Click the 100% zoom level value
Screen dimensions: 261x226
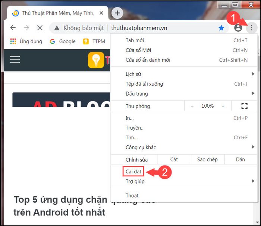point(207,106)
